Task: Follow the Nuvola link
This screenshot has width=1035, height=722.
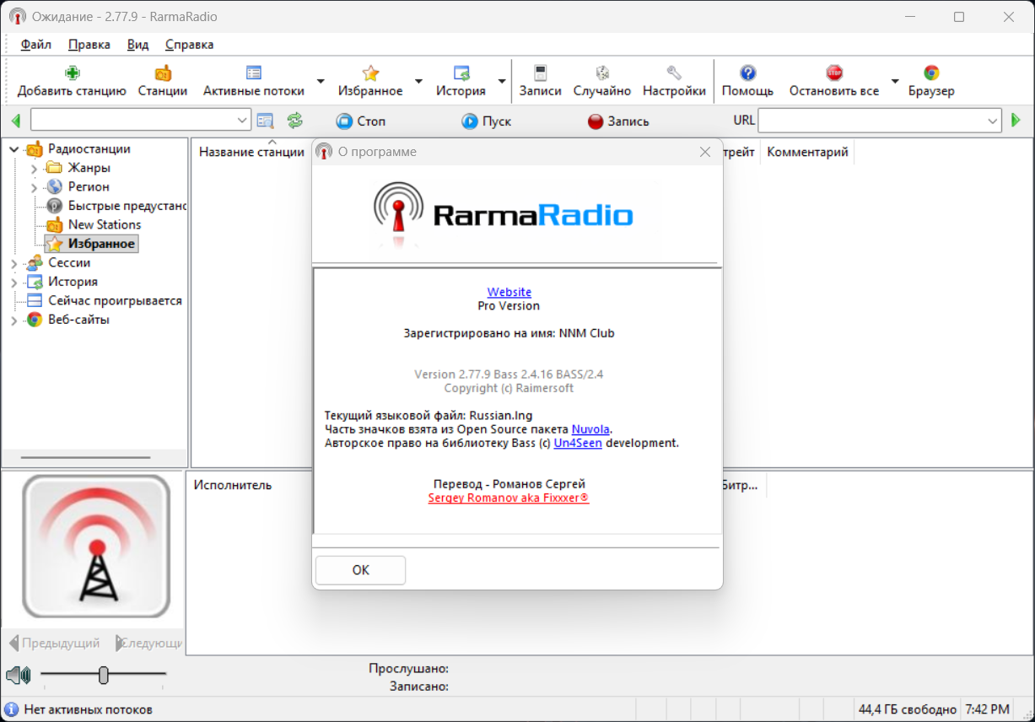Action: pos(590,428)
